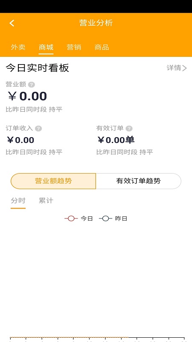This screenshot has height=342, width=192.
Task: Switch to 商品 tab
Action: point(102,47)
